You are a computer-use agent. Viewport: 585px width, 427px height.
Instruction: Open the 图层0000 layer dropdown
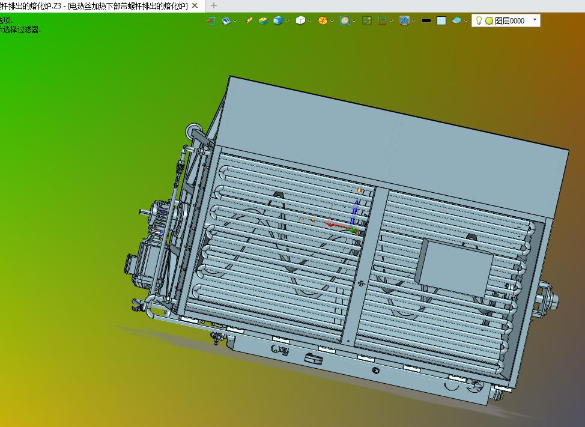pos(535,20)
